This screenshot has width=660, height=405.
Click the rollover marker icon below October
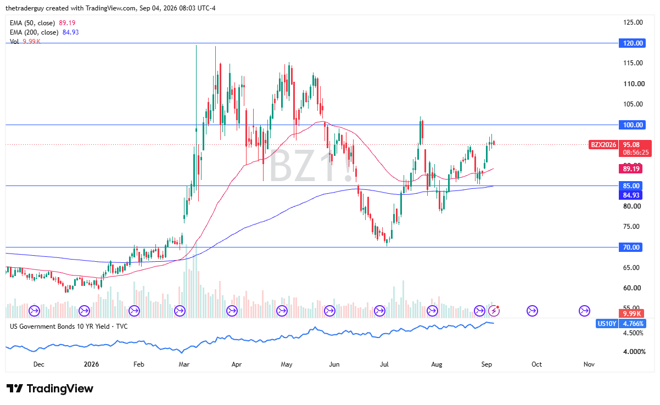pos(532,311)
